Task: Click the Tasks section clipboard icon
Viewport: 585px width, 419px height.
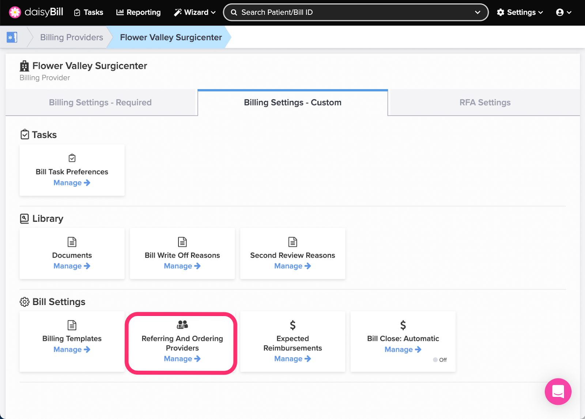Action: pos(24,135)
